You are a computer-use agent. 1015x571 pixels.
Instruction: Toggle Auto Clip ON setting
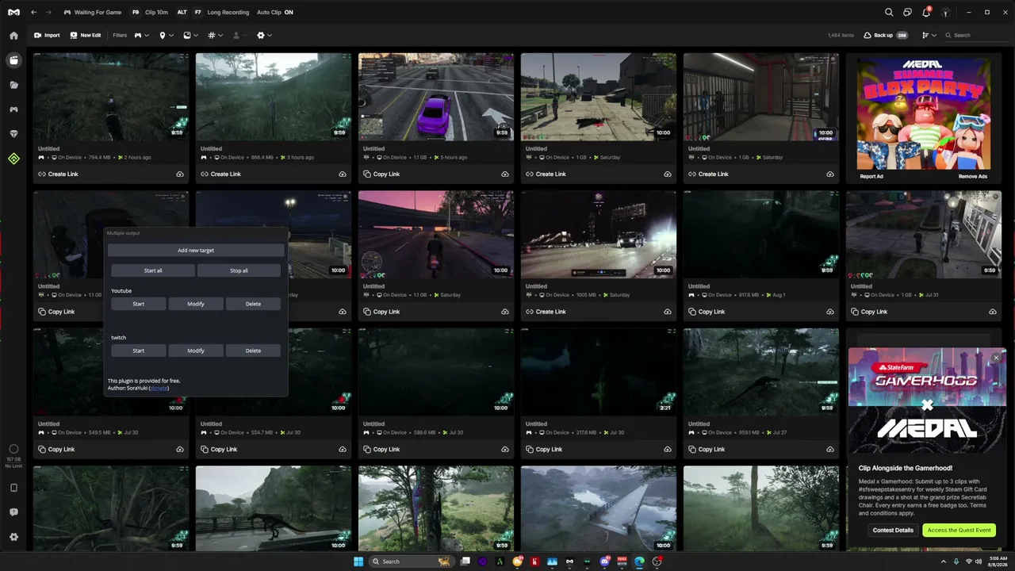(274, 13)
